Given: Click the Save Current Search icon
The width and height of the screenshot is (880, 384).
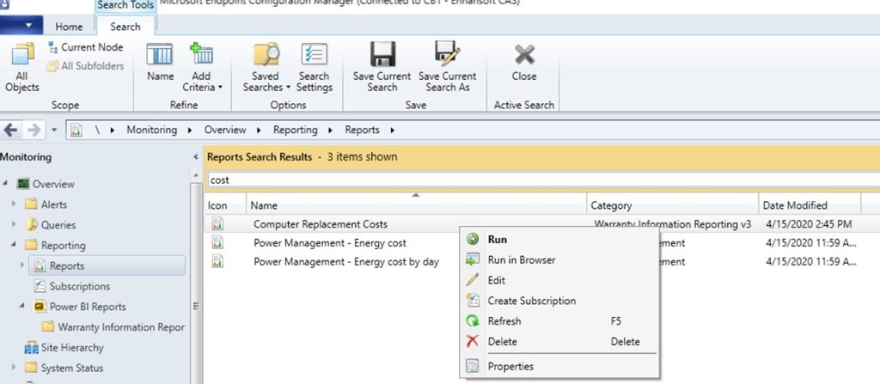Looking at the screenshot, I should coord(382,56).
